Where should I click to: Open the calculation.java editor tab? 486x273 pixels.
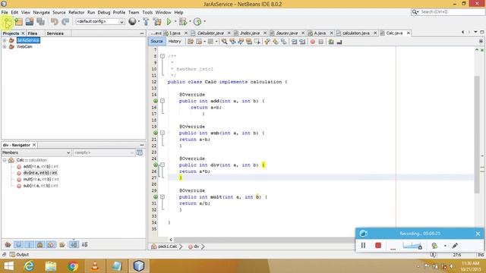click(355, 33)
